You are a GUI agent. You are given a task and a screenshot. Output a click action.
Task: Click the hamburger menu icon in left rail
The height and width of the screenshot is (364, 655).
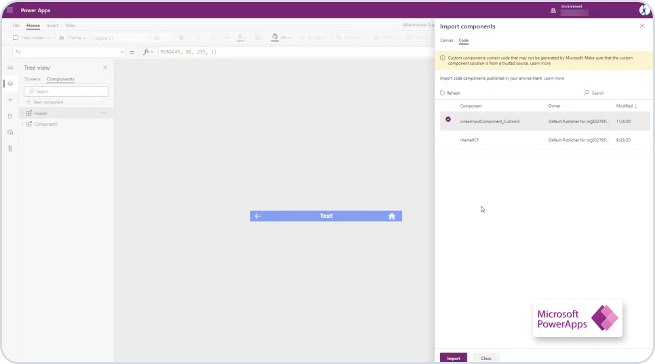[x=9, y=68]
